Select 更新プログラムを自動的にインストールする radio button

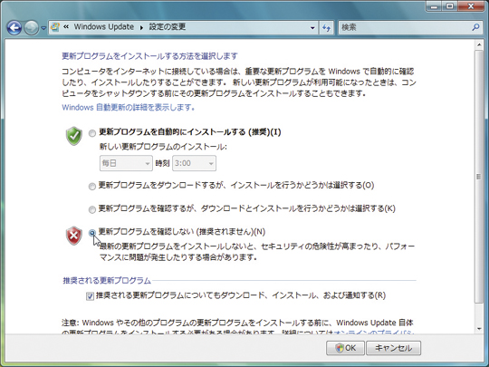(92, 133)
